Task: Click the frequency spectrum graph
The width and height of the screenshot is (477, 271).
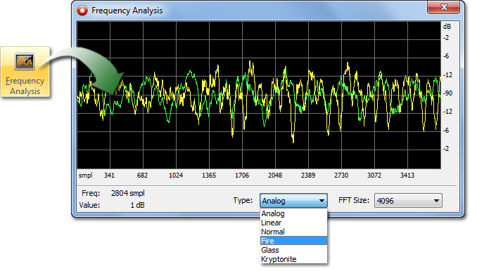Action: (x=259, y=95)
